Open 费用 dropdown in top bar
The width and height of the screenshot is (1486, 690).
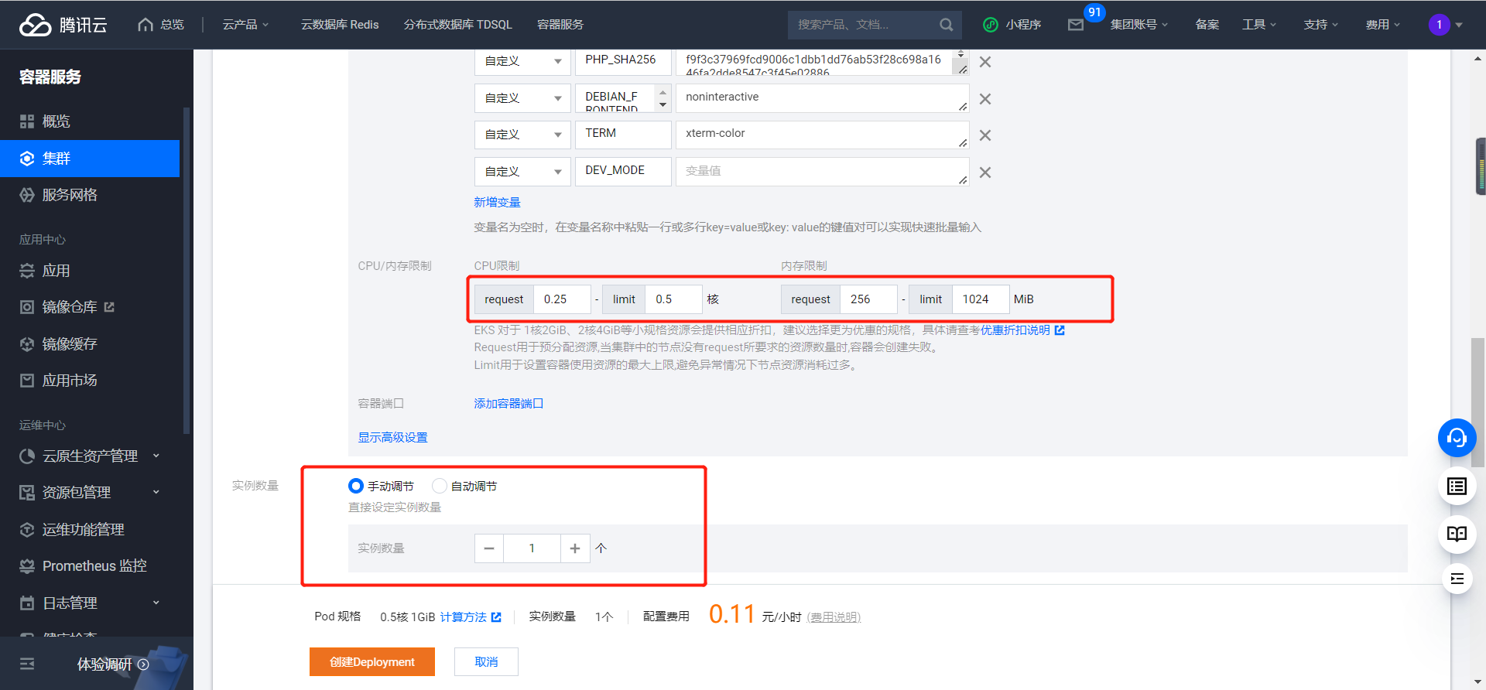coord(1382,25)
